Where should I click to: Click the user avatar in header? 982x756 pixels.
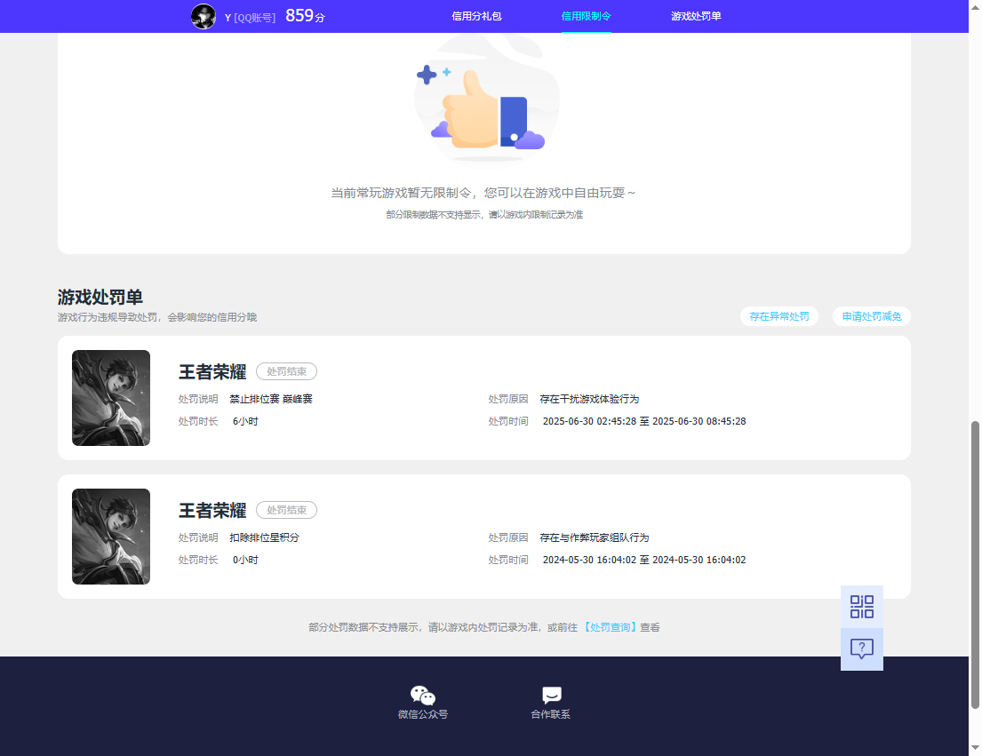pos(204,16)
